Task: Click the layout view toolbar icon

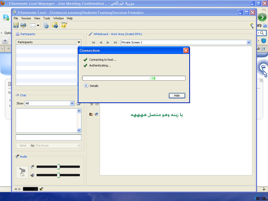Action: tap(32, 25)
